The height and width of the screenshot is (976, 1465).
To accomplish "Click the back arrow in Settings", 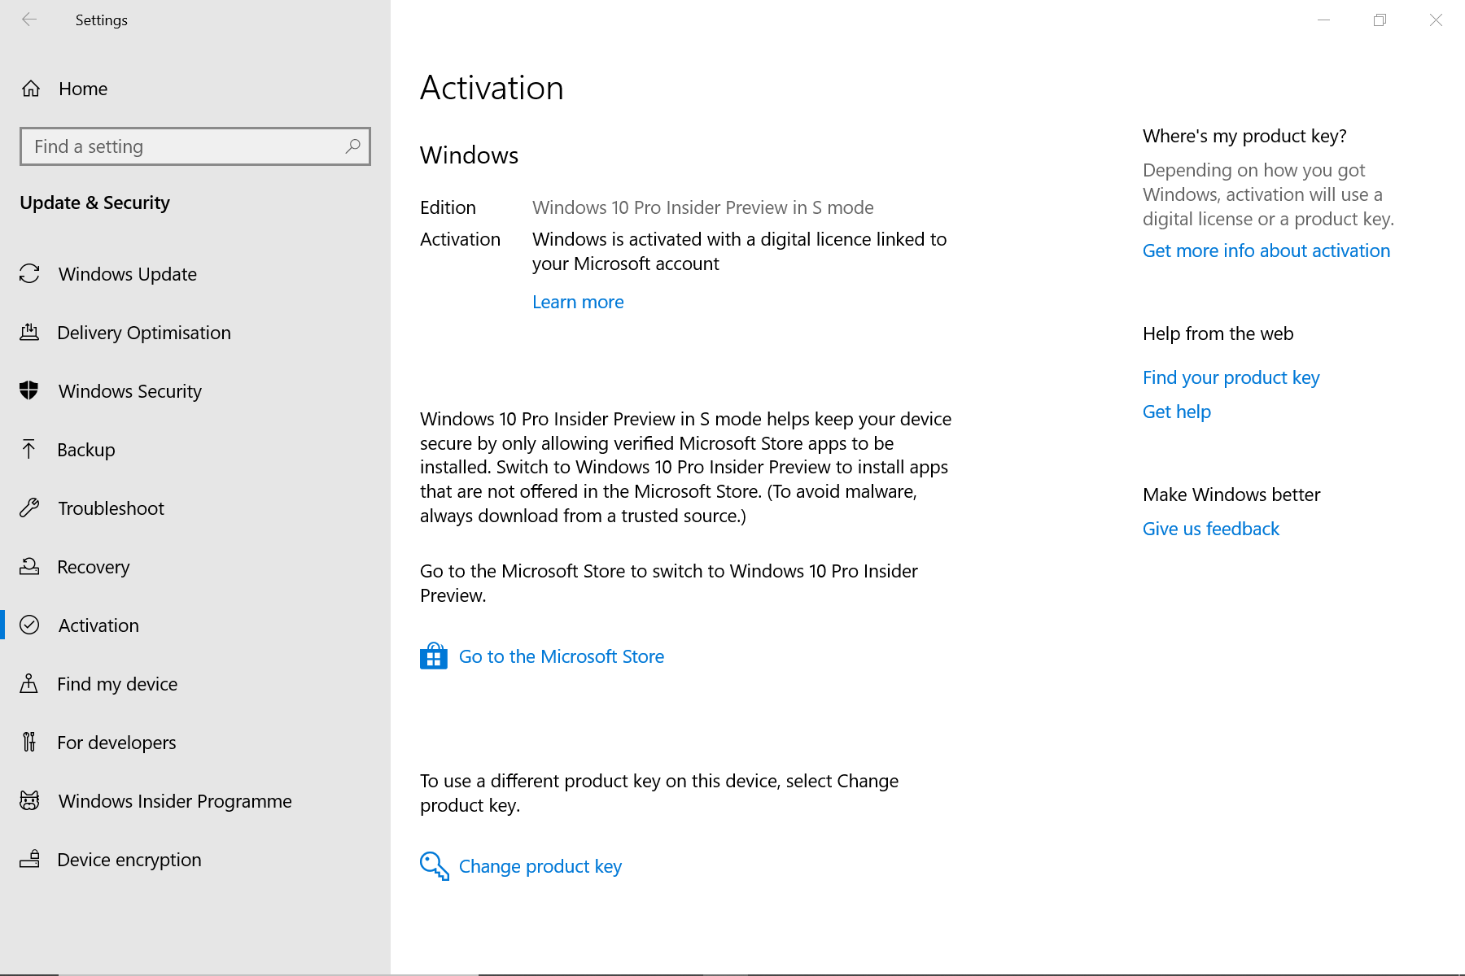I will (x=29, y=20).
